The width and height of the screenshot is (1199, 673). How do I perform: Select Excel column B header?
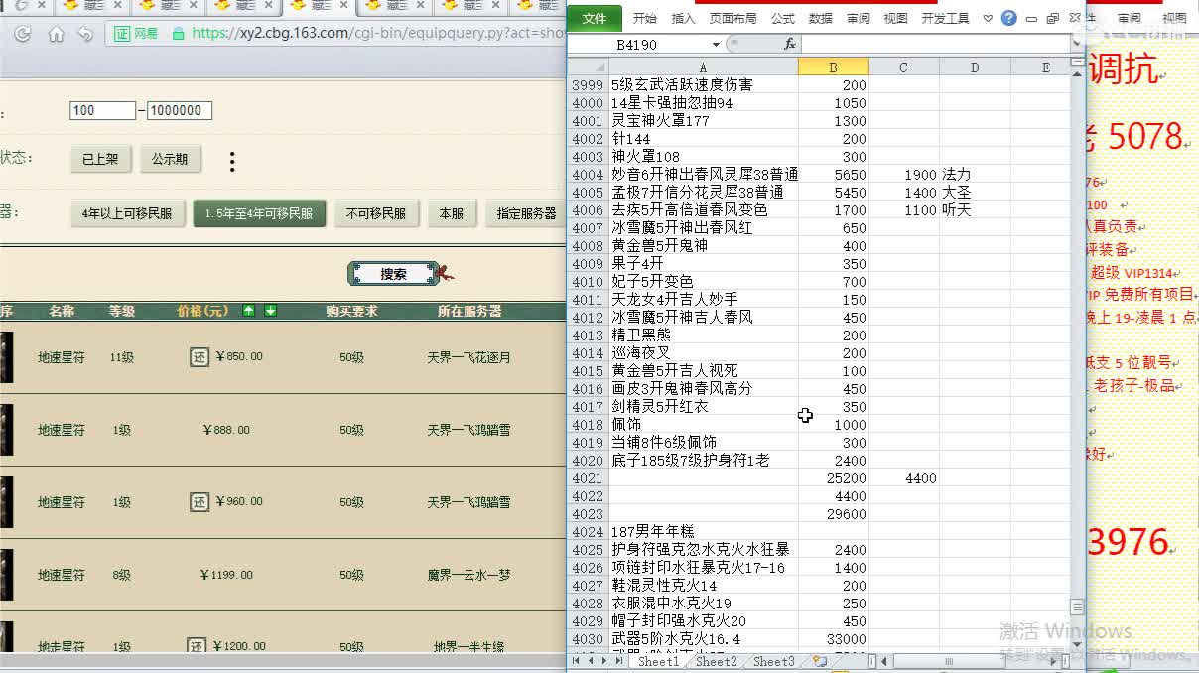pos(834,67)
